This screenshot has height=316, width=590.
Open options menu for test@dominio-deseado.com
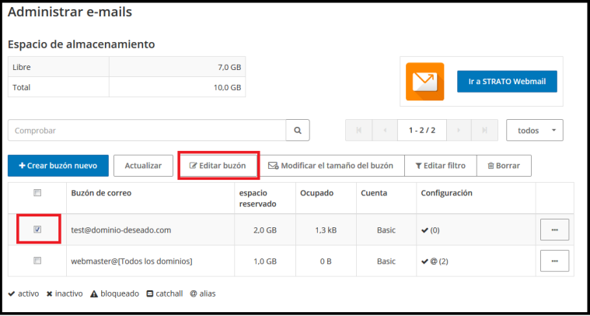pos(554,230)
